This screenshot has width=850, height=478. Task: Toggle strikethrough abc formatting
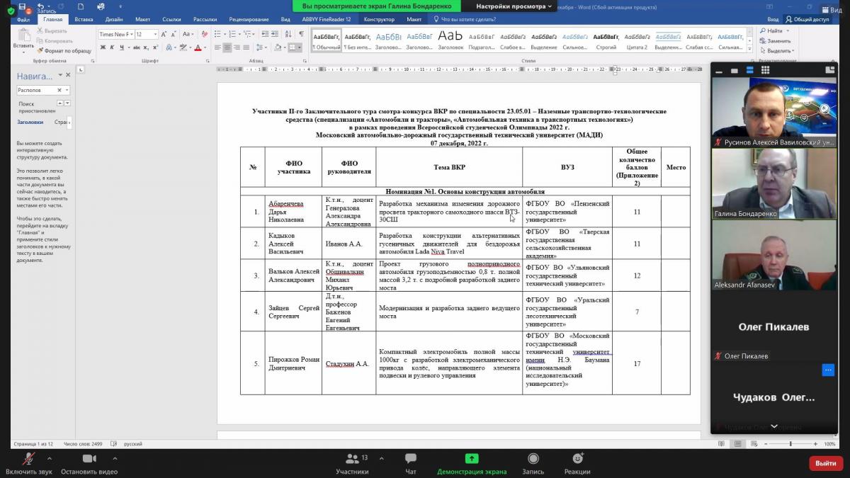coord(137,47)
